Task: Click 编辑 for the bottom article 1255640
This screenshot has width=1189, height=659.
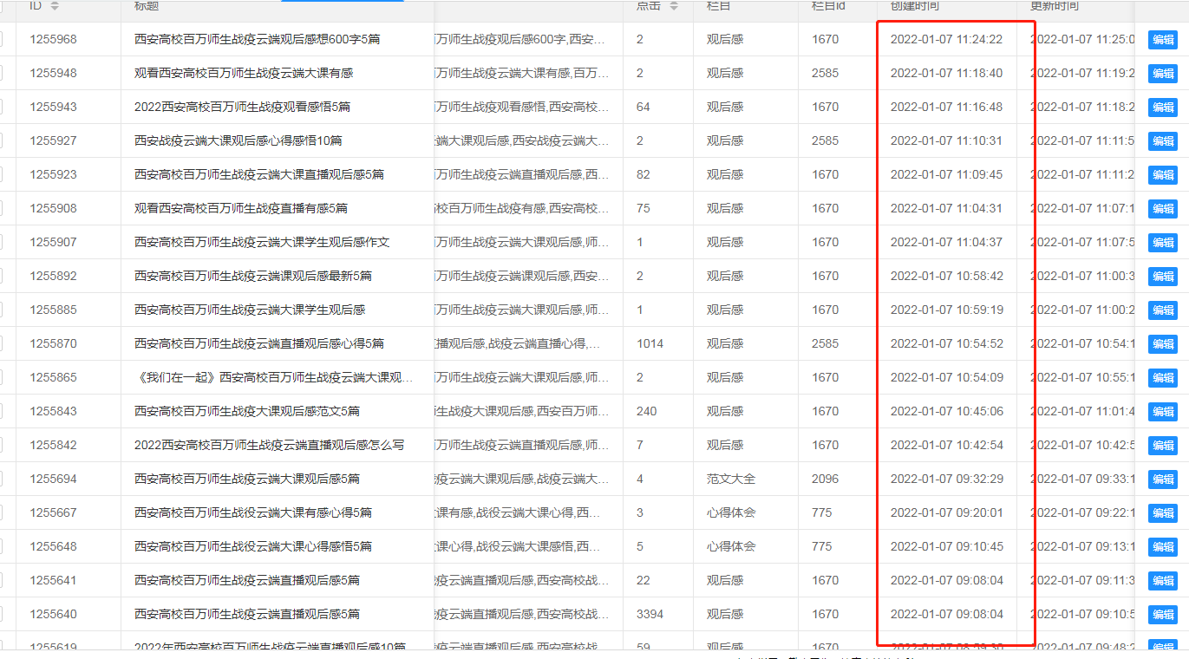Action: pyautogui.click(x=1162, y=614)
